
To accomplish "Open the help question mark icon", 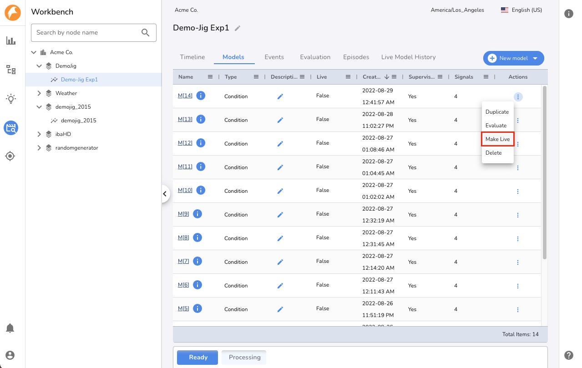I will pyautogui.click(x=568, y=355).
